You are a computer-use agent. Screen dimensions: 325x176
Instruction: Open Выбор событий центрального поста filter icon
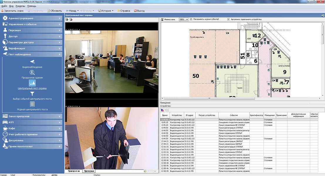32,94
